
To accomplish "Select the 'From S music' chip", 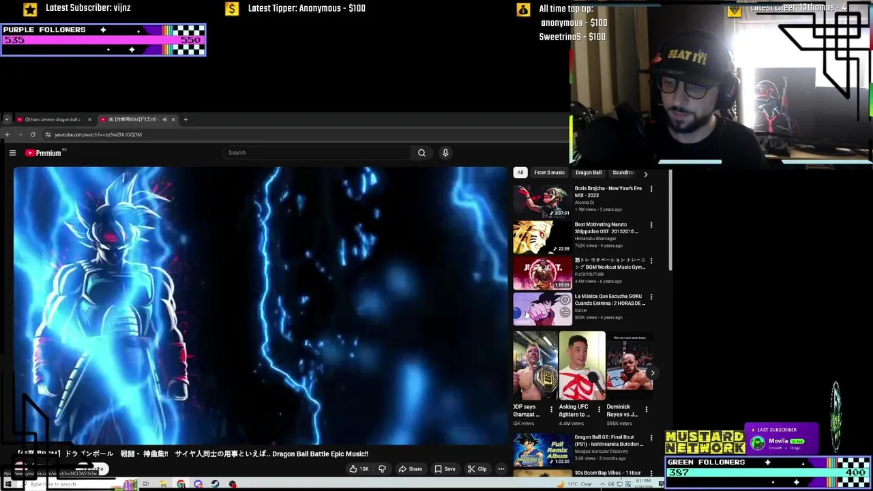I will pos(549,173).
